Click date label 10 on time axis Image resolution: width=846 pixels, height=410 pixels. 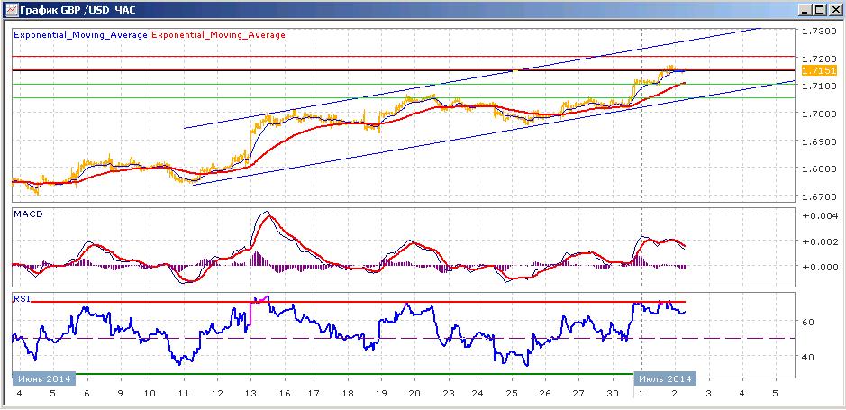150,393
